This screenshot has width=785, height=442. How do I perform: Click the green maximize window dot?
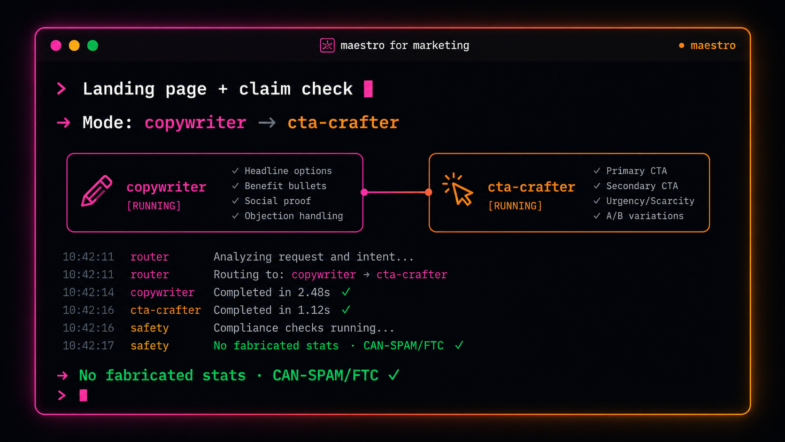[x=92, y=45]
